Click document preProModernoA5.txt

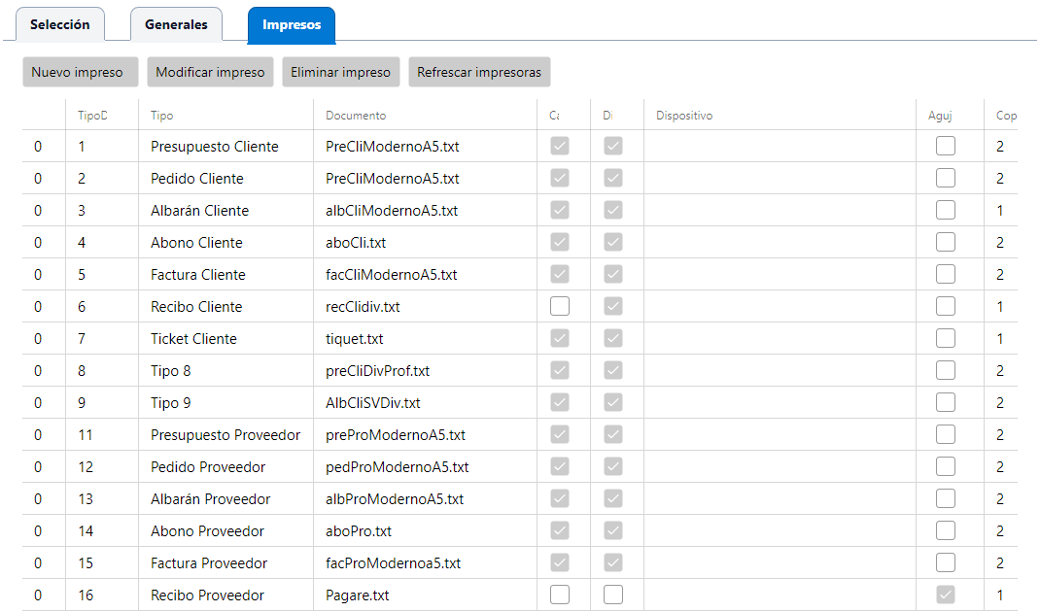[396, 435]
